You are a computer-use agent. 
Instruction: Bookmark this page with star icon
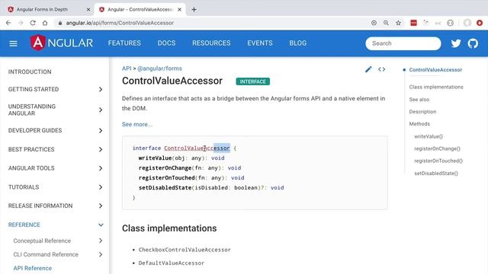pos(398,23)
